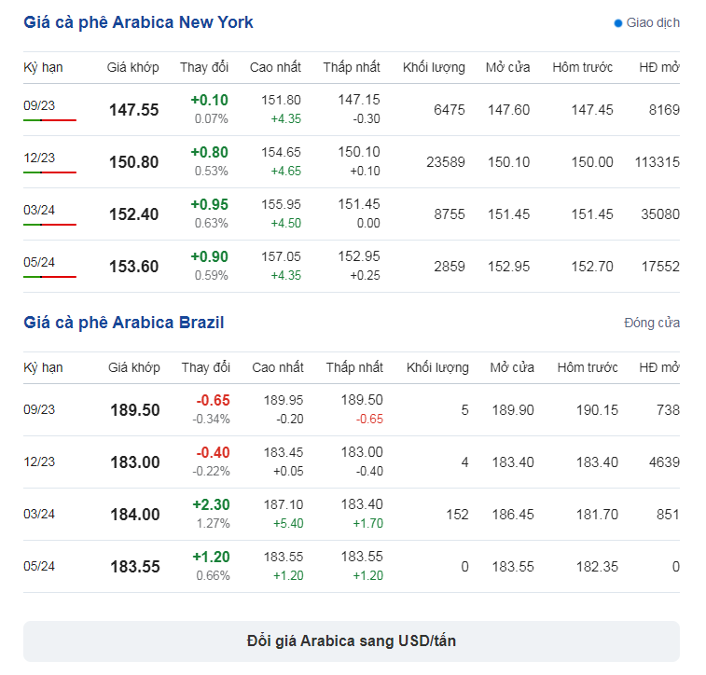Image resolution: width=706 pixels, height=675 pixels.
Task: Click the Cao nhất header in New York table
Action: [x=275, y=67]
